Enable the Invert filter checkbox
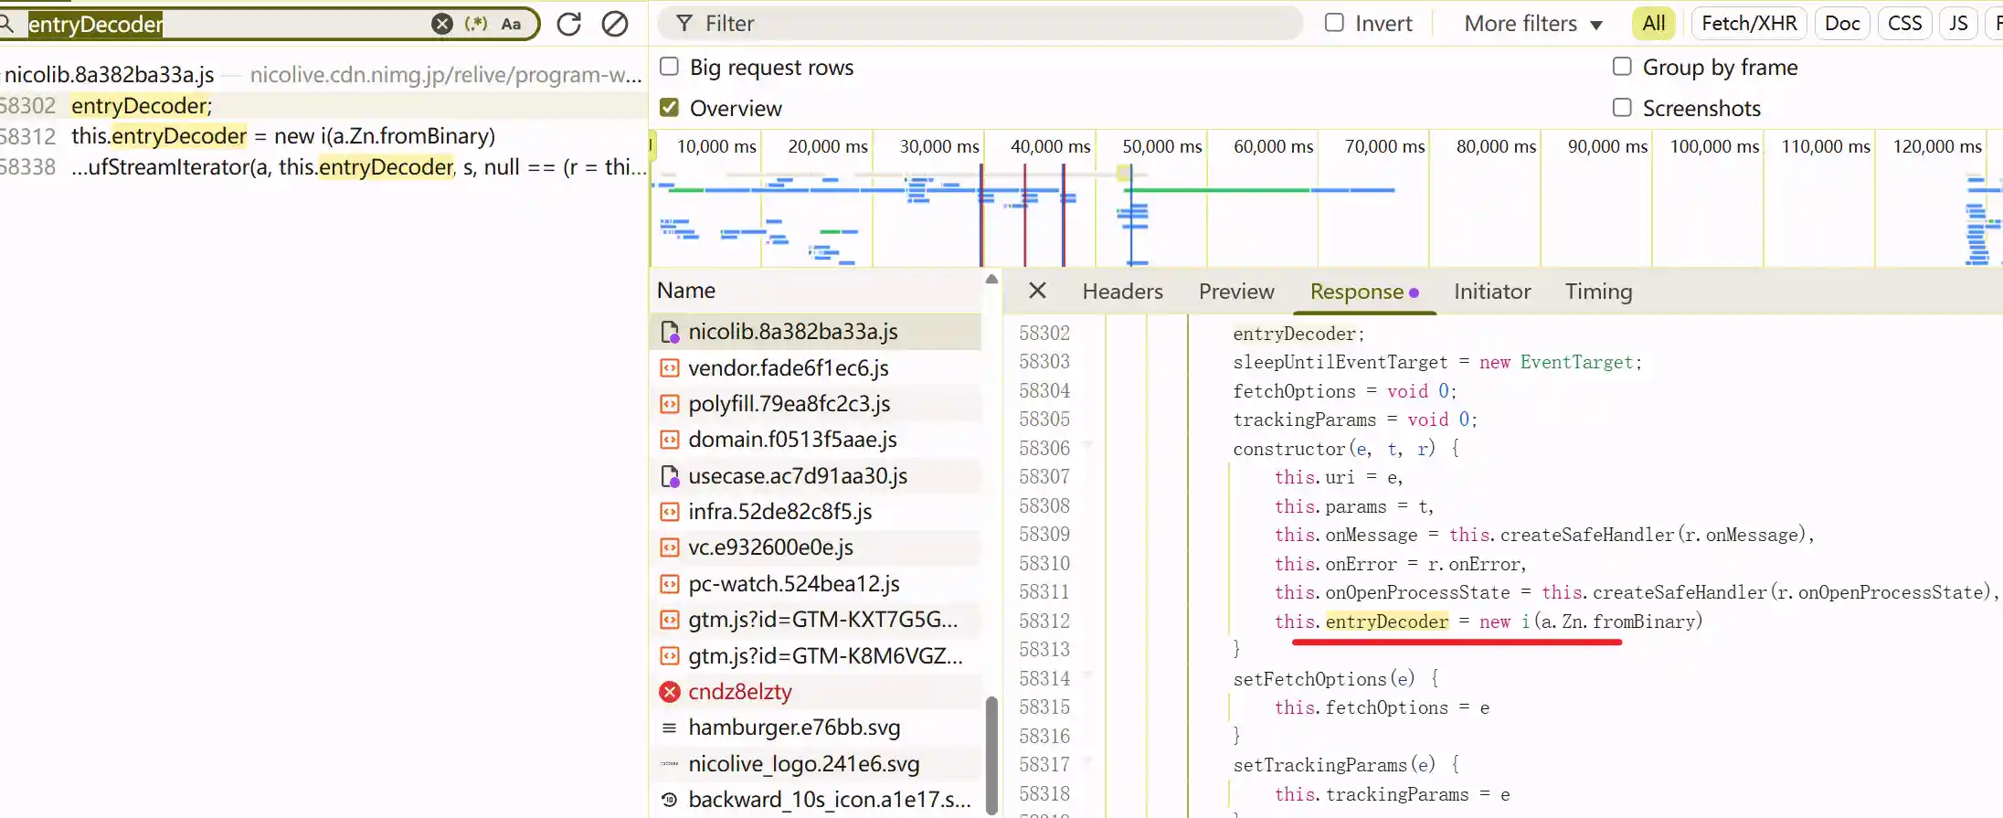The image size is (2003, 818). (x=1335, y=23)
